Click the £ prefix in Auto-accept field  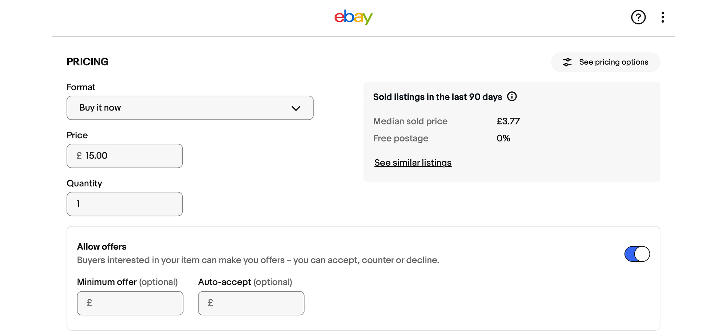pyautogui.click(x=210, y=302)
